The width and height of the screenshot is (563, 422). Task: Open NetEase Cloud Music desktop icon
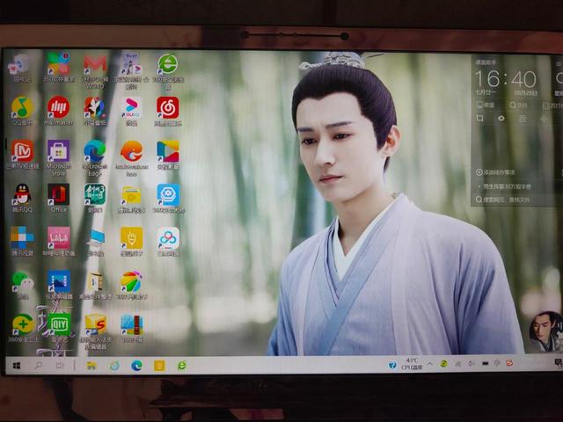[x=167, y=107]
